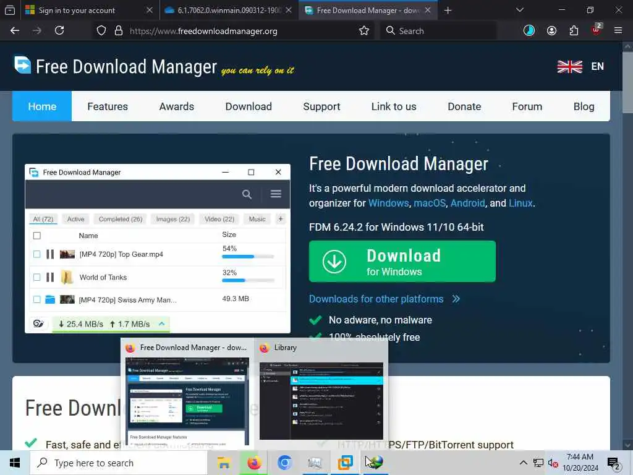Viewport: 633px width, 475px height.
Task: Bookmark this page with the star icon
Action: click(363, 31)
